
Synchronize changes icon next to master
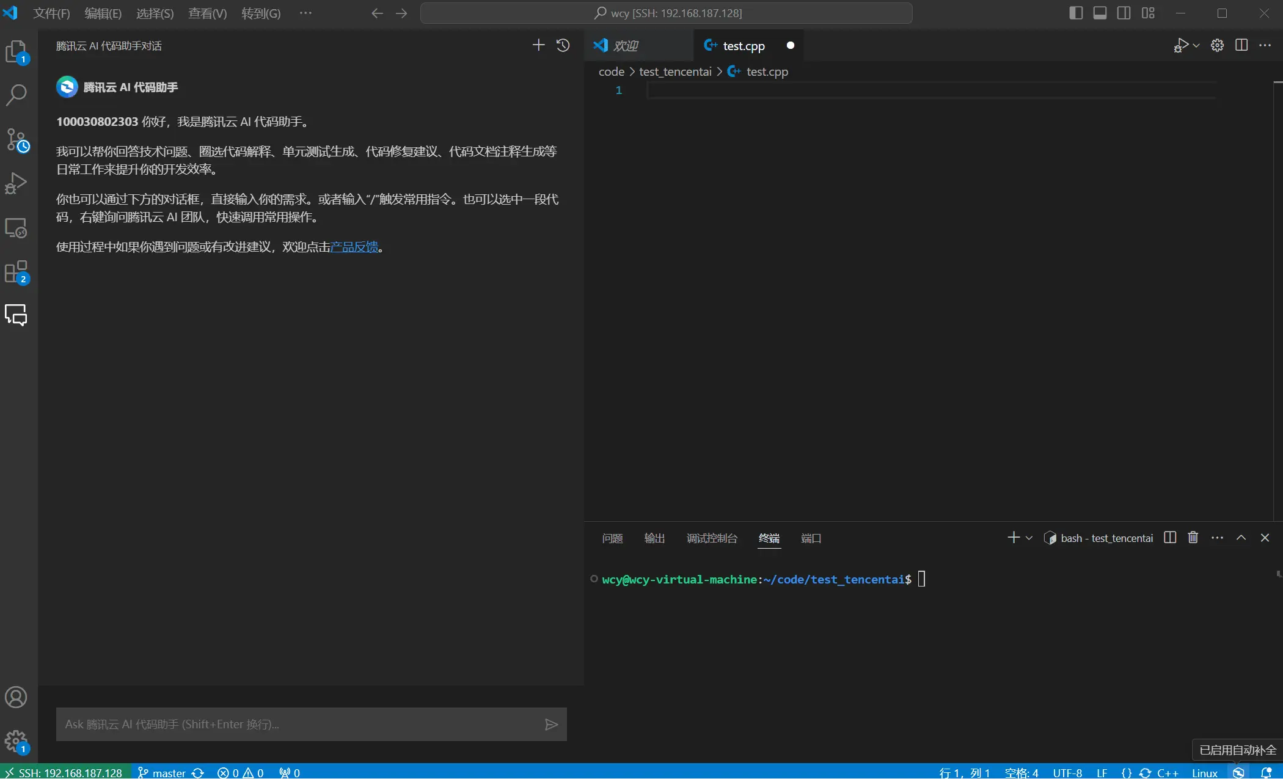[198, 773]
